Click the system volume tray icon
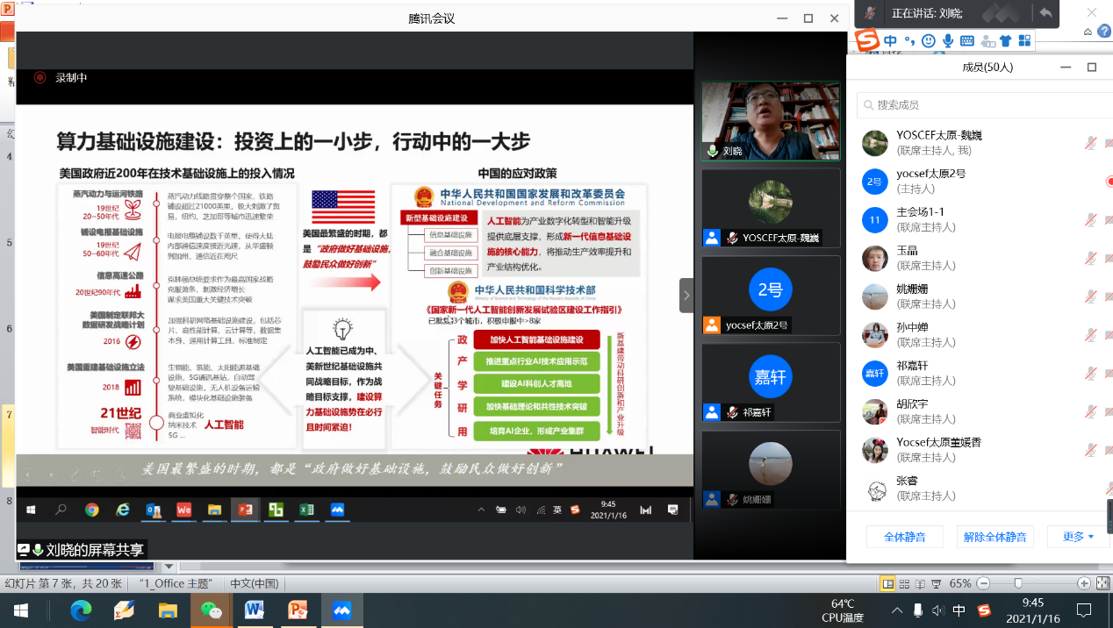The image size is (1113, 628). point(938,610)
